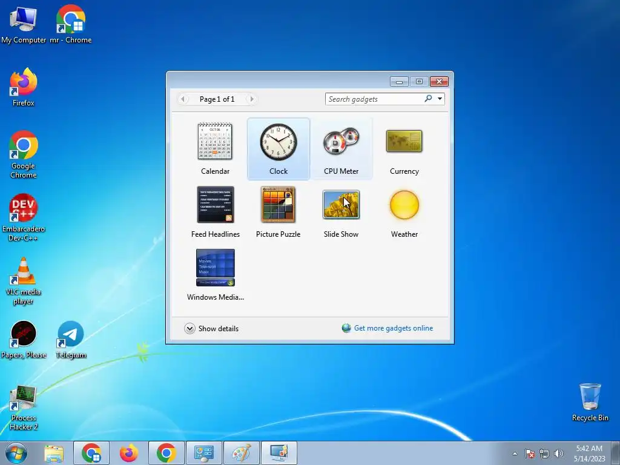Switch to the gadget gallery taskbar button
The image size is (620, 465).
coord(279,453)
